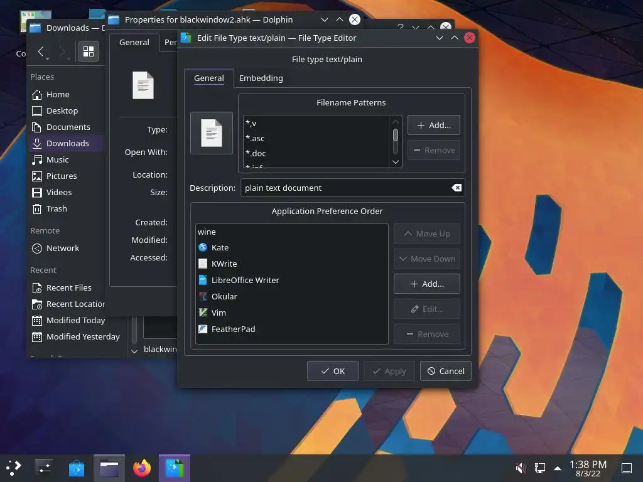This screenshot has height=482, width=643.
Task: Select the *.doc filename pattern
Action: point(316,153)
